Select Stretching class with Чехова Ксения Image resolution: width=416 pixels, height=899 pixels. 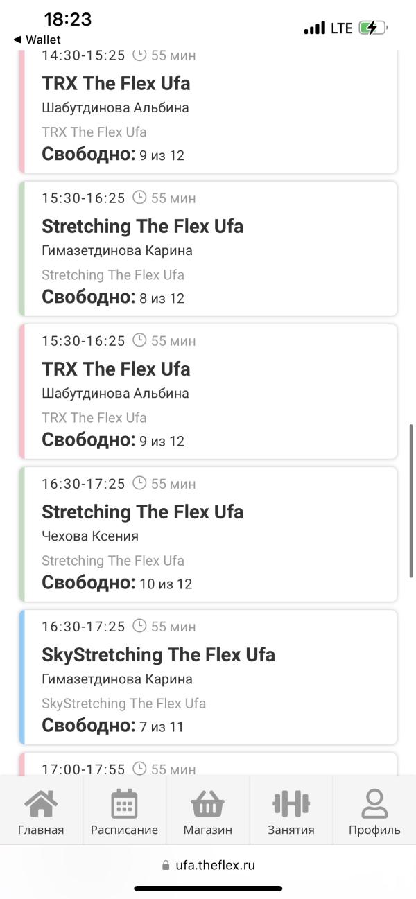(208, 534)
